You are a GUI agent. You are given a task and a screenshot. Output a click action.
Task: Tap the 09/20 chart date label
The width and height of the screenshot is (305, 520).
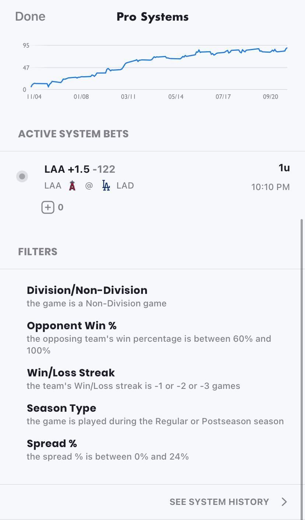tap(270, 97)
